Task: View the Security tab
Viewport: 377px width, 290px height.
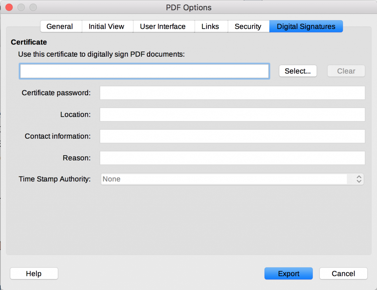Action: tap(248, 26)
